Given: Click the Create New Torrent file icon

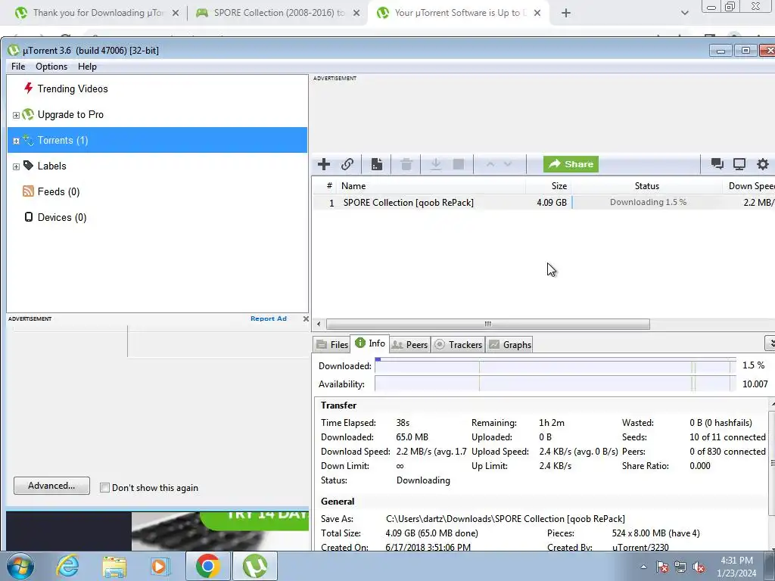Looking at the screenshot, I should pyautogui.click(x=377, y=164).
